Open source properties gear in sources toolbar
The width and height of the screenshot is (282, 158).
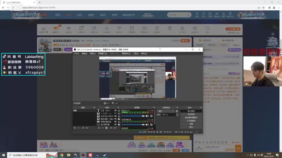106,128
